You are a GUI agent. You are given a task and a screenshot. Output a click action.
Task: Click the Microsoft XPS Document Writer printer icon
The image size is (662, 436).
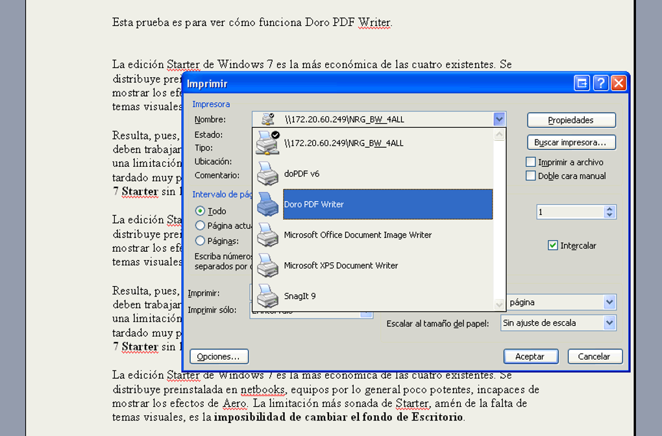[x=267, y=265]
